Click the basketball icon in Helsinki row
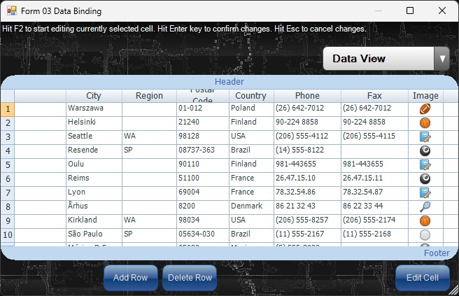 tap(425, 122)
